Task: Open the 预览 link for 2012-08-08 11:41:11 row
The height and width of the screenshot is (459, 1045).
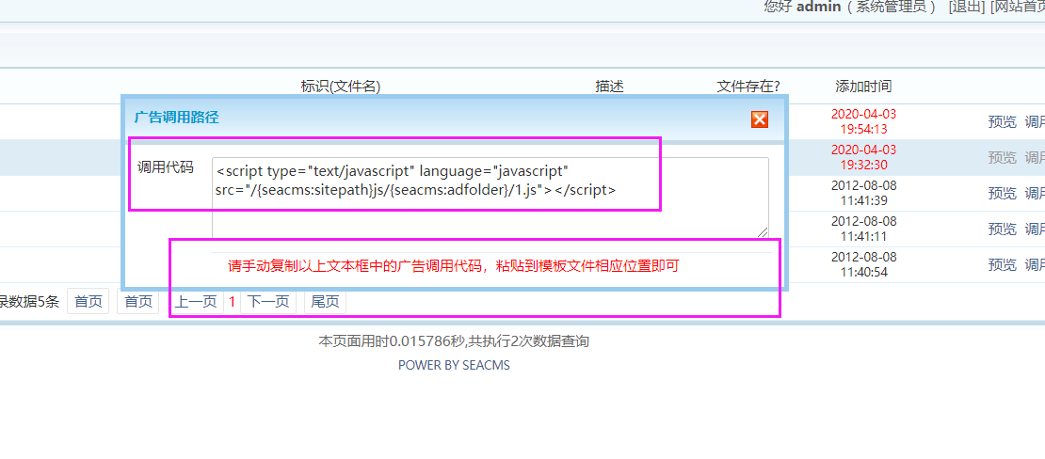Action: [x=1002, y=229]
